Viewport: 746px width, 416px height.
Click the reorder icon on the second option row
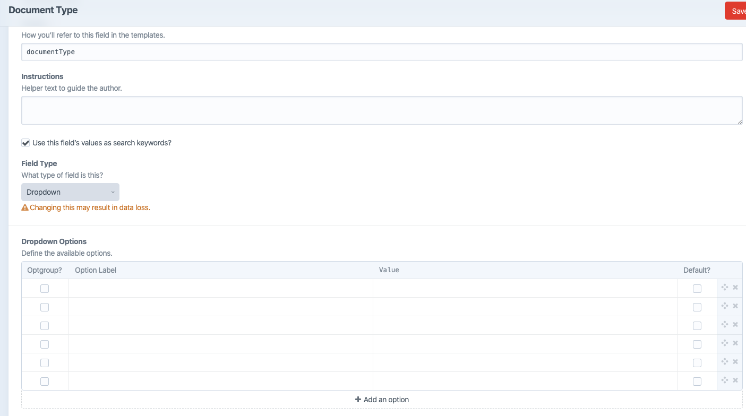click(725, 306)
